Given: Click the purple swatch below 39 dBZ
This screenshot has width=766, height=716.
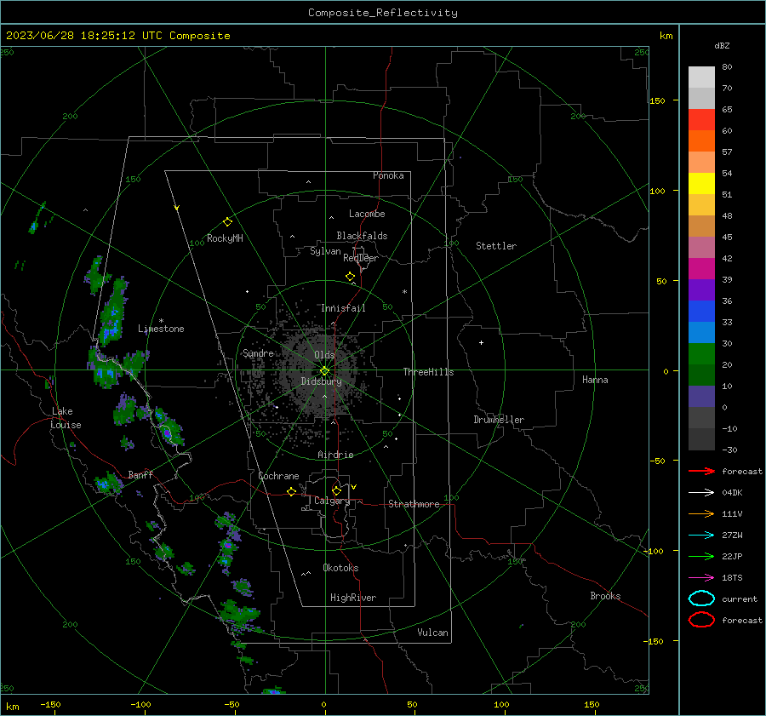Looking at the screenshot, I should pyautogui.click(x=701, y=289).
